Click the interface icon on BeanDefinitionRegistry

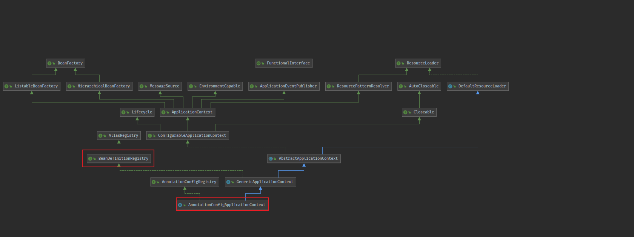click(x=90, y=159)
